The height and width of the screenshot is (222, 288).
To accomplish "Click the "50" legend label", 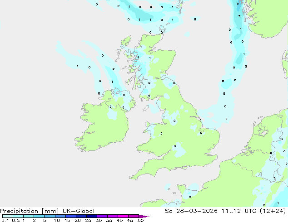I will click(x=140, y=220).
